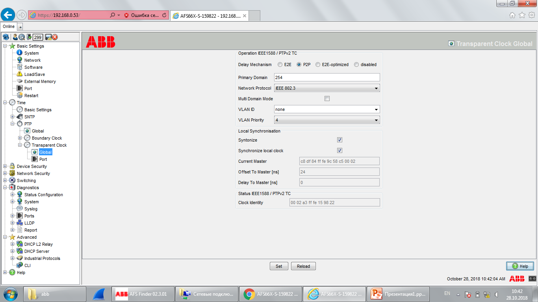Viewport: 538px width, 302px height.
Task: Click the Clock Identity value field
Action: coord(334,203)
